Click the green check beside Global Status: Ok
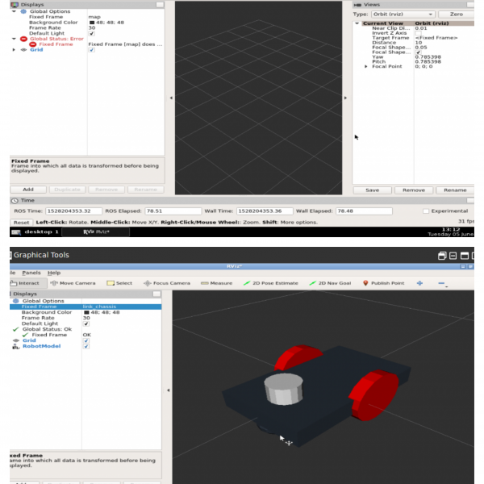Viewport: 484px width, 484px height. tap(16, 329)
